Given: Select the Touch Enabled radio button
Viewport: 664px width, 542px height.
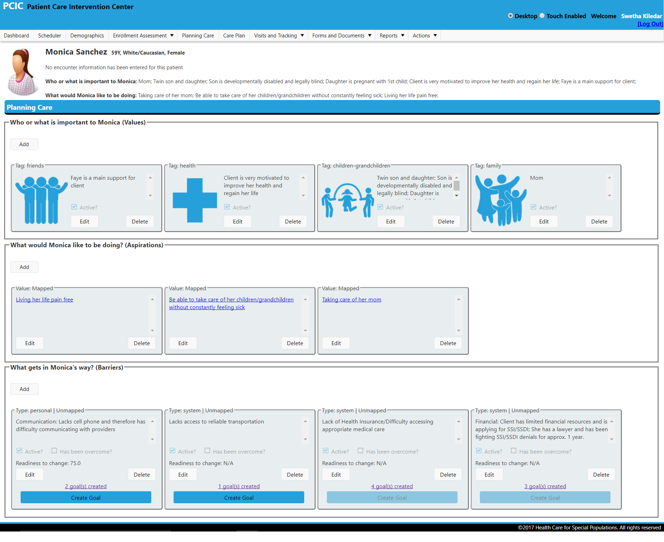Looking at the screenshot, I should [542, 16].
